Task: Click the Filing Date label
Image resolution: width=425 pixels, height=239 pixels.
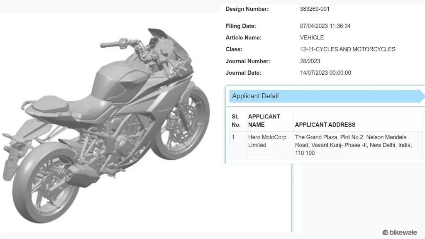Action: pos(241,26)
